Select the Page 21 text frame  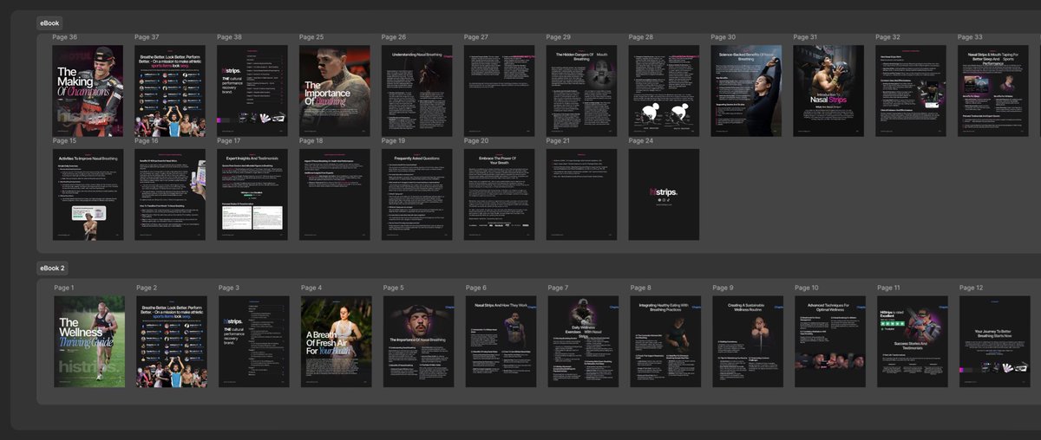[582, 194]
